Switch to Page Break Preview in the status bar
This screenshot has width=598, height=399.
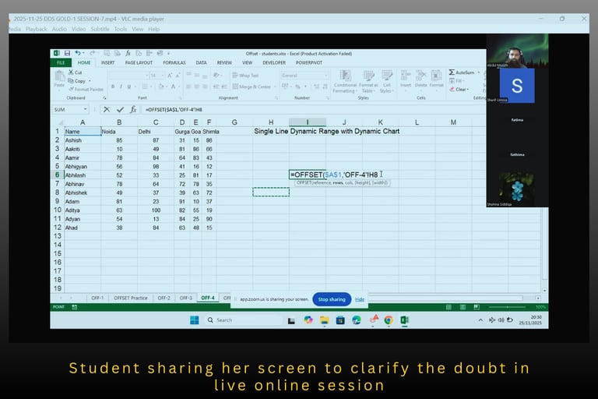point(477,307)
